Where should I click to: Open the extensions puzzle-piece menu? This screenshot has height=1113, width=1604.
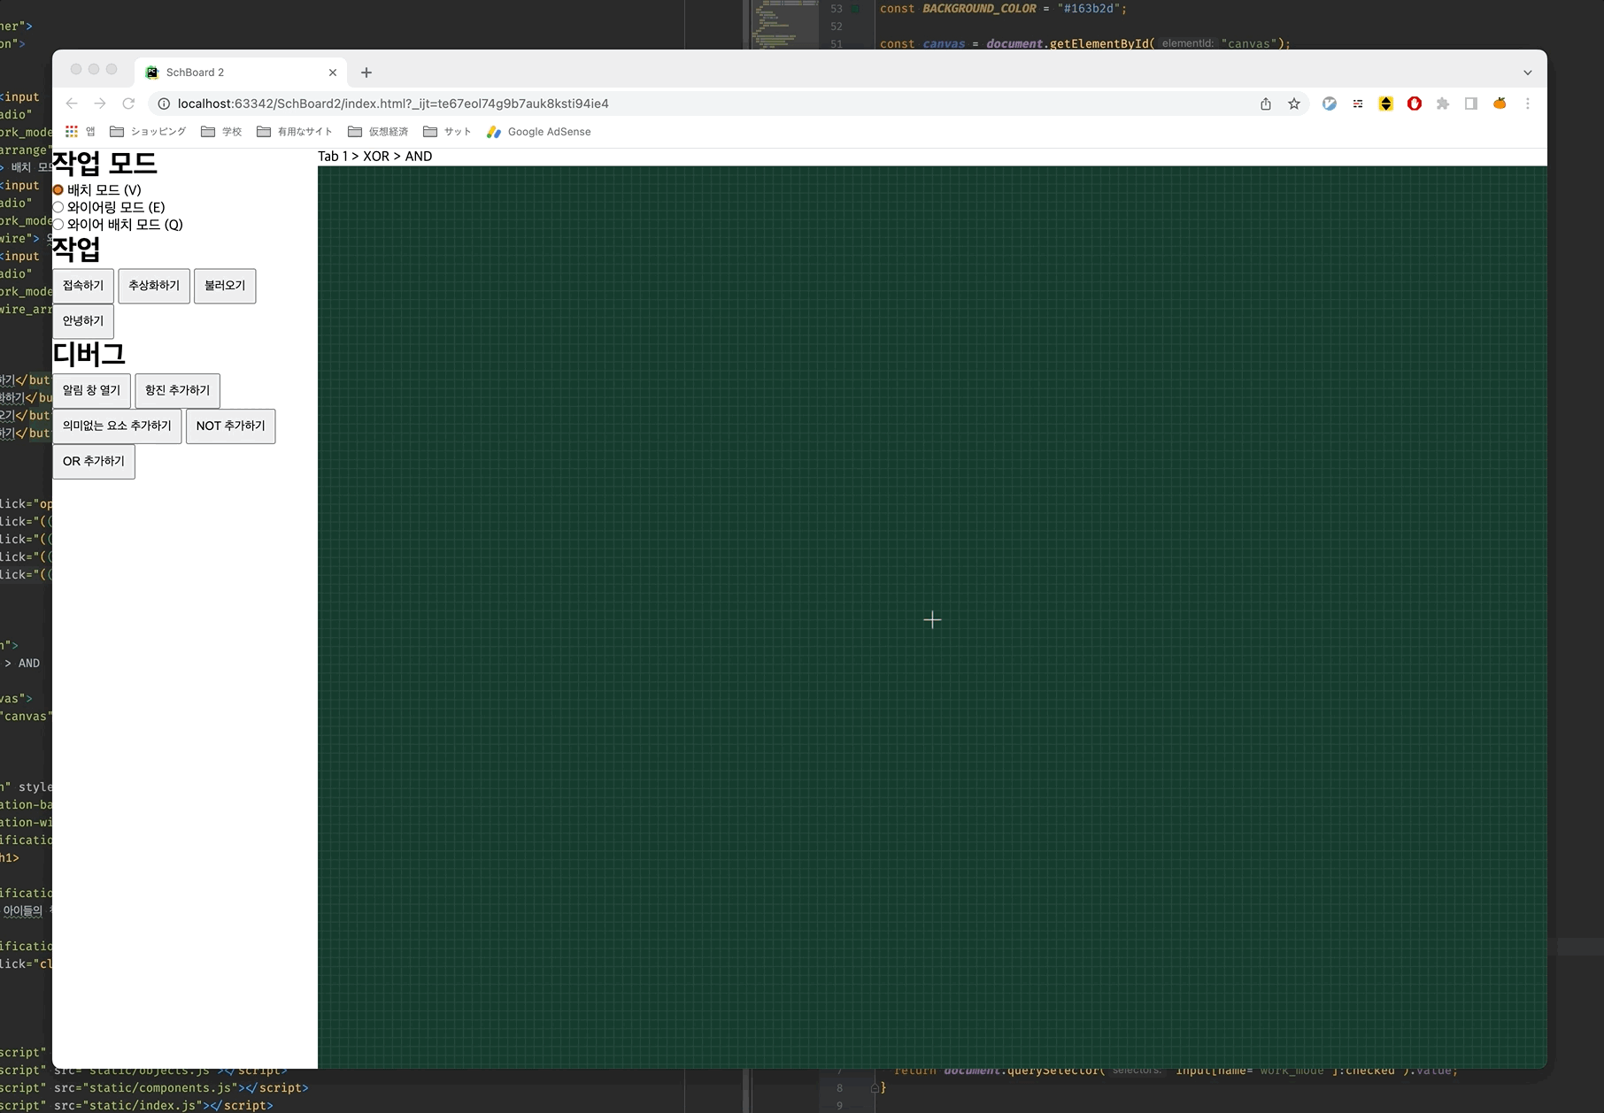pyautogui.click(x=1443, y=104)
